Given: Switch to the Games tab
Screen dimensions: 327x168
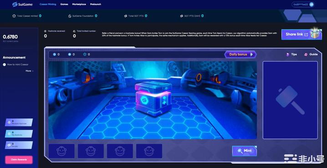Looking at the screenshot, I should tap(64, 4).
